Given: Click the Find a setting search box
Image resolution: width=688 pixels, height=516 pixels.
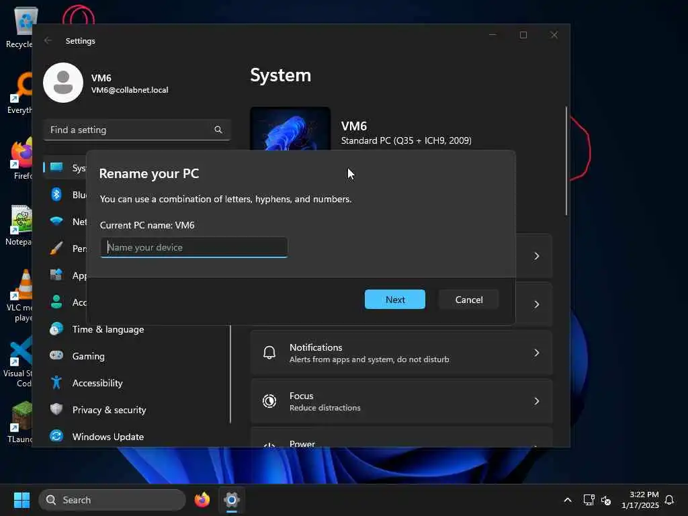Looking at the screenshot, I should coord(136,130).
